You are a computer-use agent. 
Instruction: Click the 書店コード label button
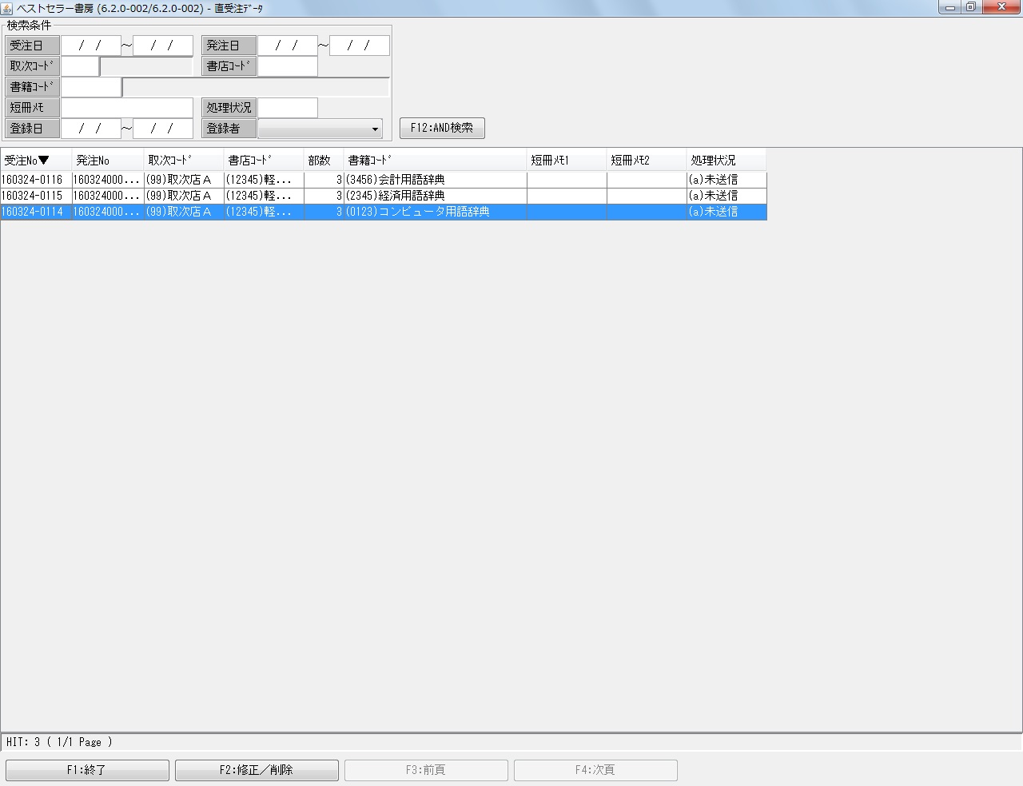coord(229,65)
